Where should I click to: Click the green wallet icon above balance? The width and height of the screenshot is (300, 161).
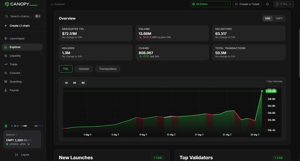tap(6, 126)
